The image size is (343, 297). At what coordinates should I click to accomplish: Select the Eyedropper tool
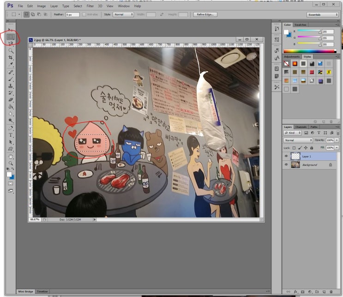(11, 64)
